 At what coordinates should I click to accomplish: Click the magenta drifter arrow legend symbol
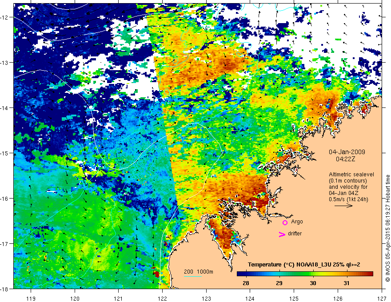282,234
